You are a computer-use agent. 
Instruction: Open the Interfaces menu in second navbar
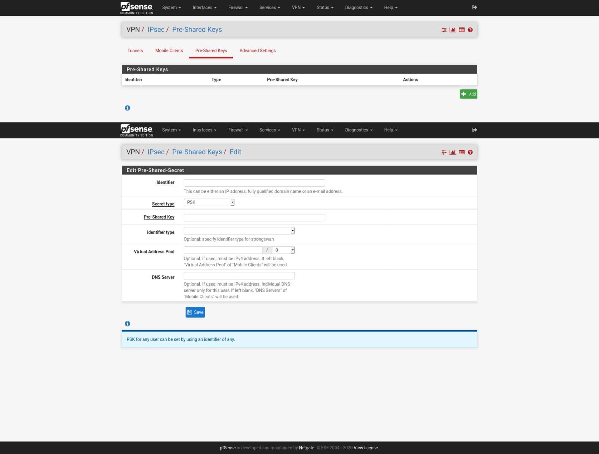point(204,130)
